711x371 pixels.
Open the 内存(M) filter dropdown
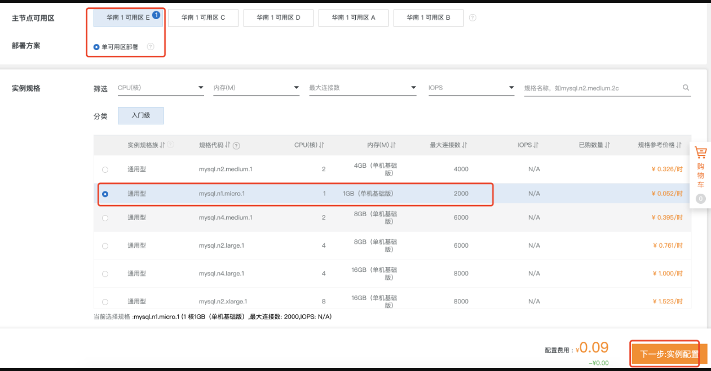[x=256, y=88]
